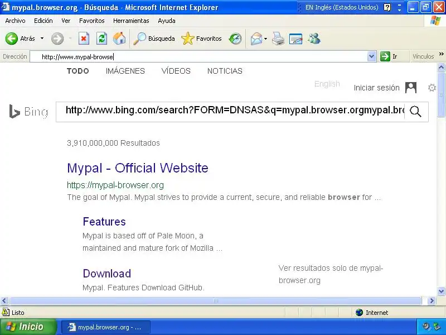Click the horizontal scrollbar thumb
The width and height of the screenshot is (446, 335).
(x=215, y=300)
